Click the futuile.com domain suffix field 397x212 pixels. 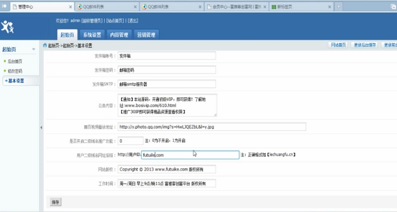(190, 155)
